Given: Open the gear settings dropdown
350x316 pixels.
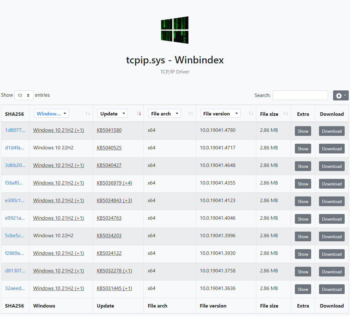Looking at the screenshot, I should click(x=341, y=95).
